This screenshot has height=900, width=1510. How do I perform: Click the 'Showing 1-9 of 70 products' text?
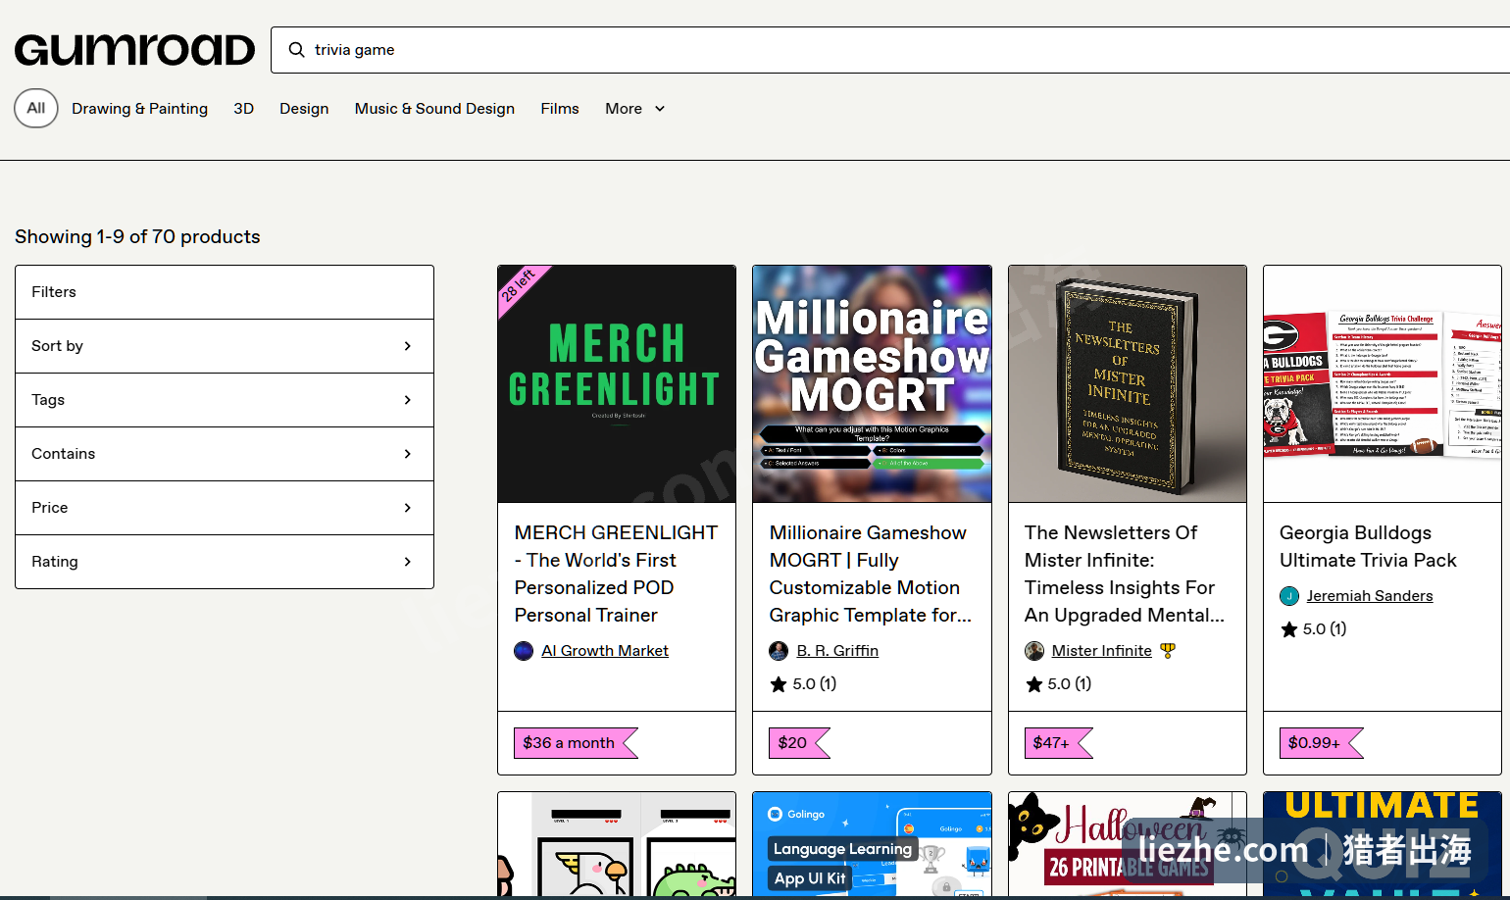(x=137, y=237)
